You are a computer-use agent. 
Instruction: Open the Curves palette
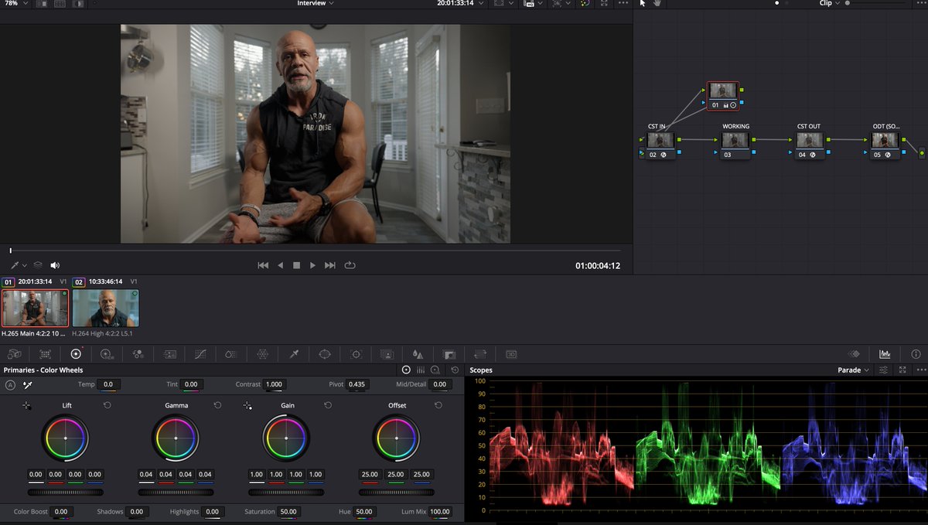[200, 353]
